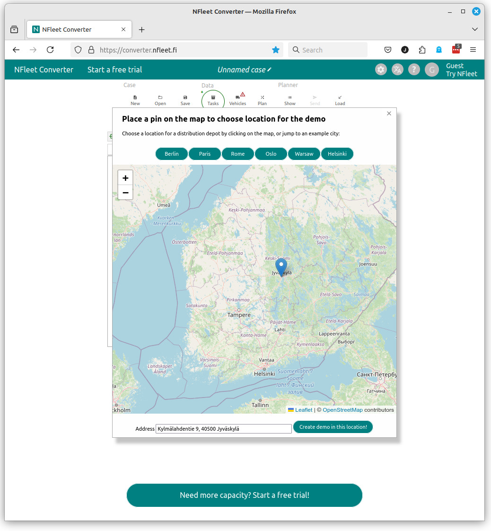Click the NFleet Converter header logo text

click(44, 70)
